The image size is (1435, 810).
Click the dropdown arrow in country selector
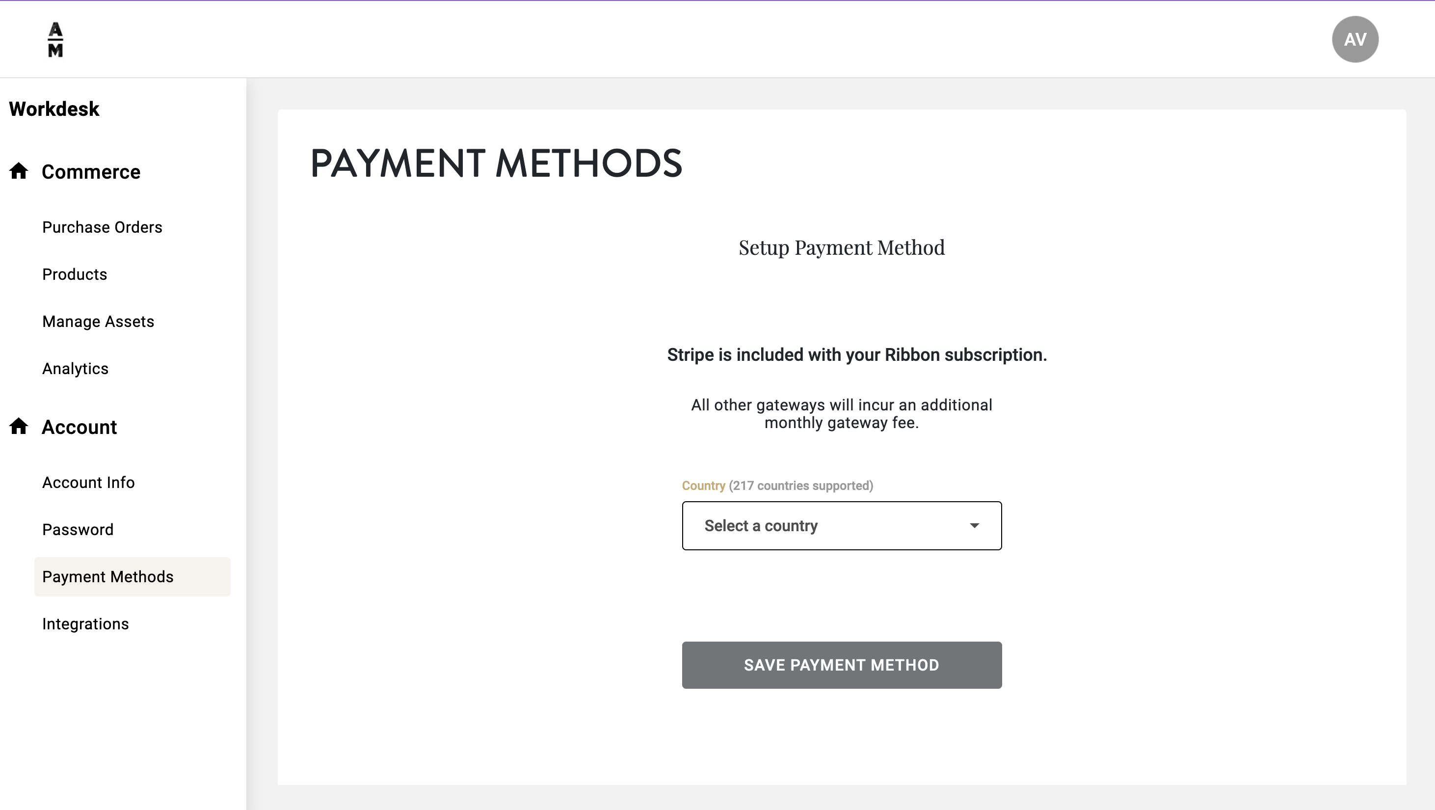point(974,525)
